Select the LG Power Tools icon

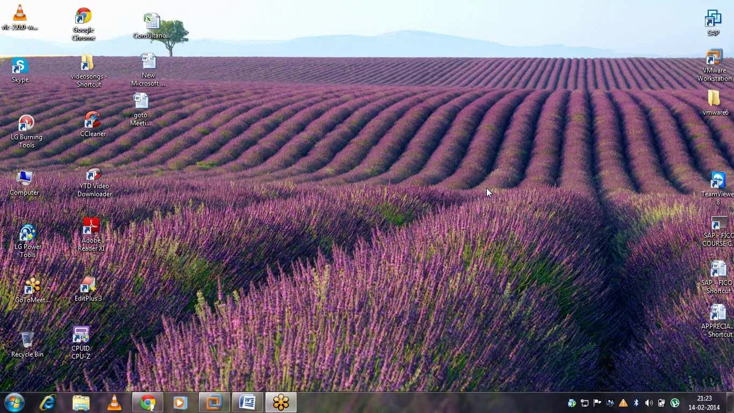(28, 241)
